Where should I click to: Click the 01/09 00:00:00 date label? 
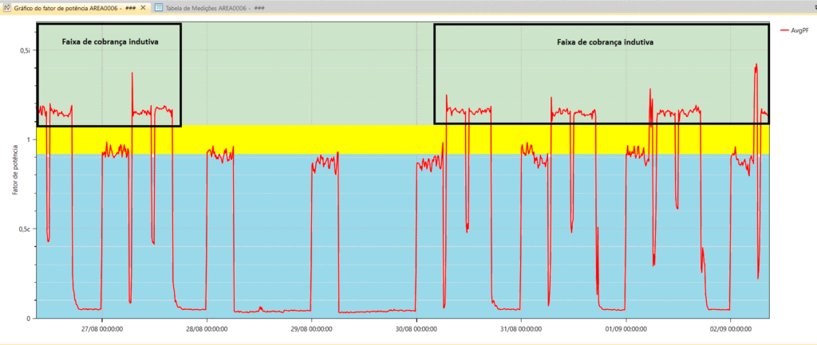click(626, 327)
